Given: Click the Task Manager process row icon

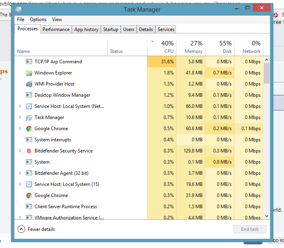Looking at the screenshot, I should [x=29, y=118].
